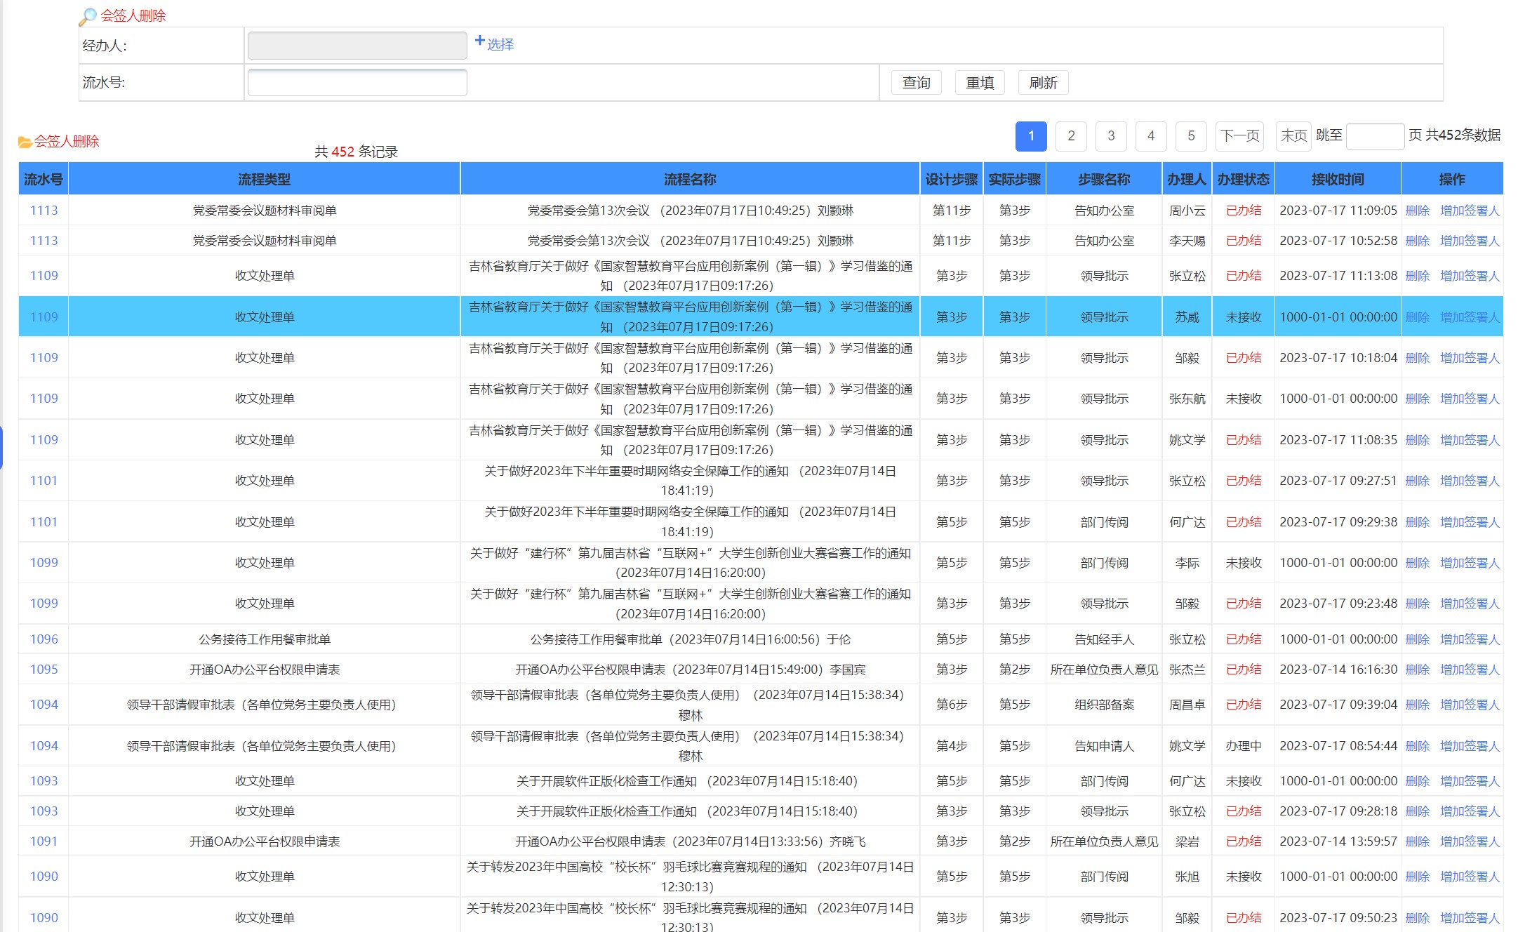
Task: Click page 2 pagination button
Action: tap(1071, 135)
